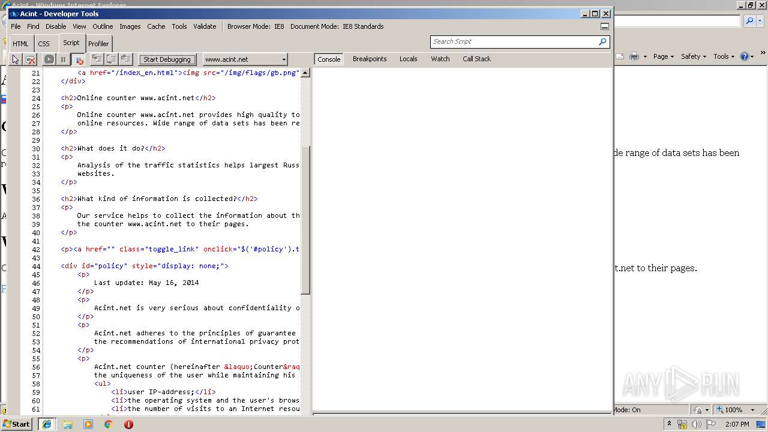
Task: Click the IE search box field
Action: click(677, 21)
